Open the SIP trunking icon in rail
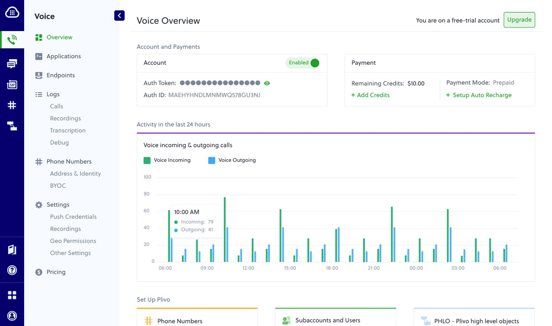This screenshot has width=552, height=326. [12, 85]
